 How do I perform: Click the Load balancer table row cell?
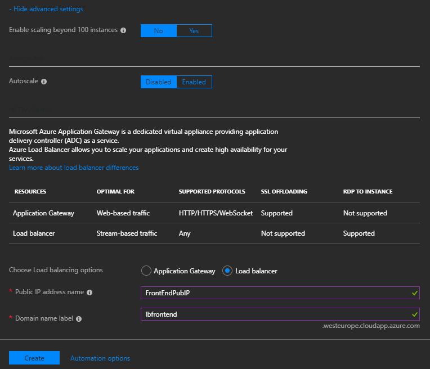coord(34,233)
